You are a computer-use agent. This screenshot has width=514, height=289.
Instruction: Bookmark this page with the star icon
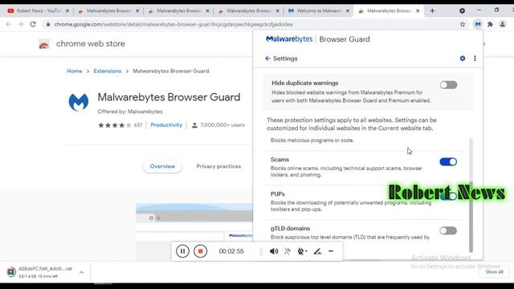coord(463,24)
